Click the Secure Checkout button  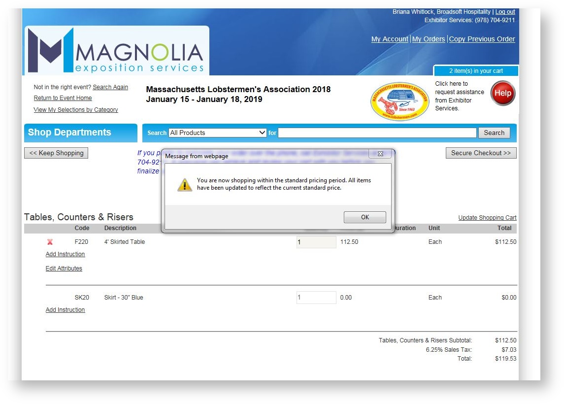point(481,153)
